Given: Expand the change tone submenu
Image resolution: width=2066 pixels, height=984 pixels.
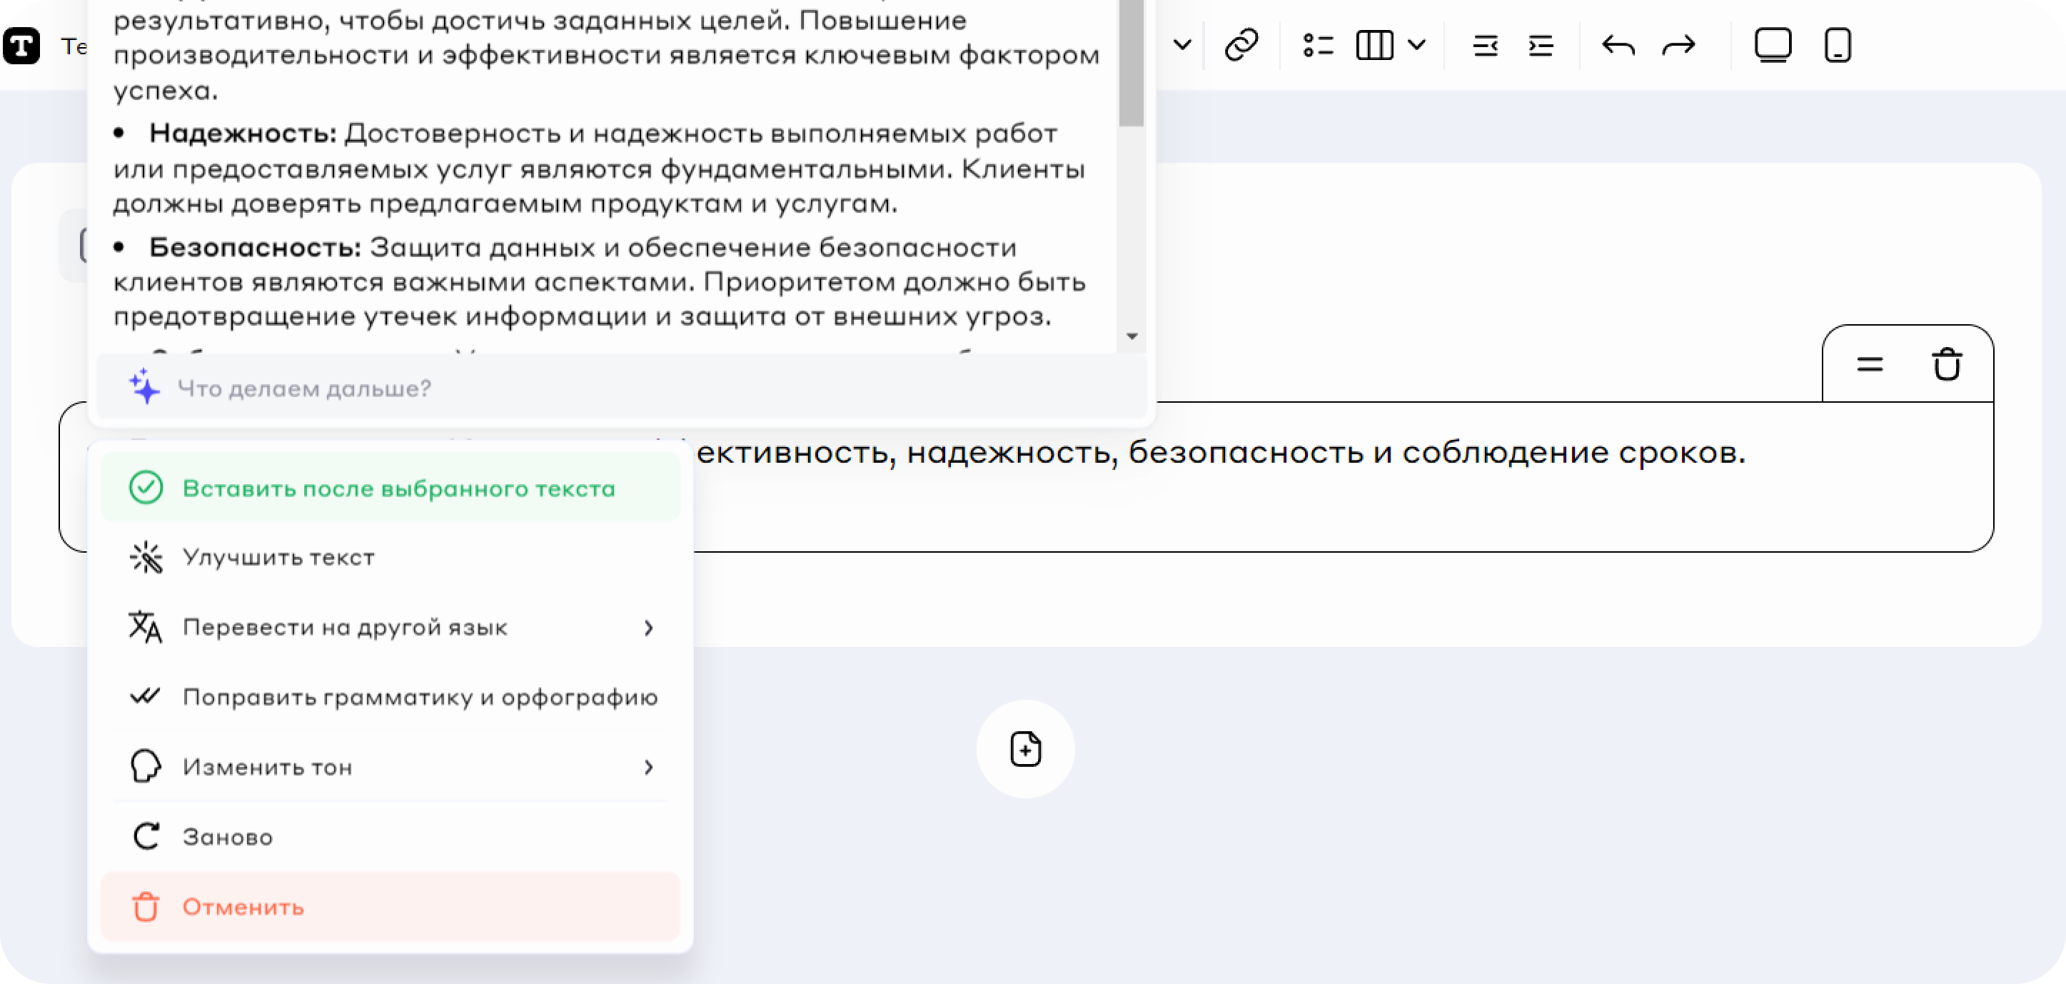Looking at the screenshot, I should 648,768.
